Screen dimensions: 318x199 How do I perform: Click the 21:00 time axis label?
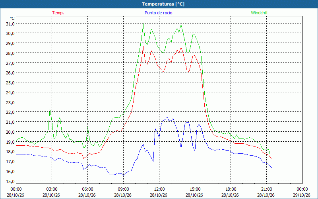click(266, 189)
